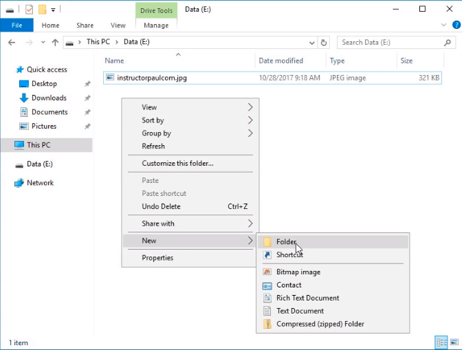Select Downloads in Quick access

click(x=48, y=98)
